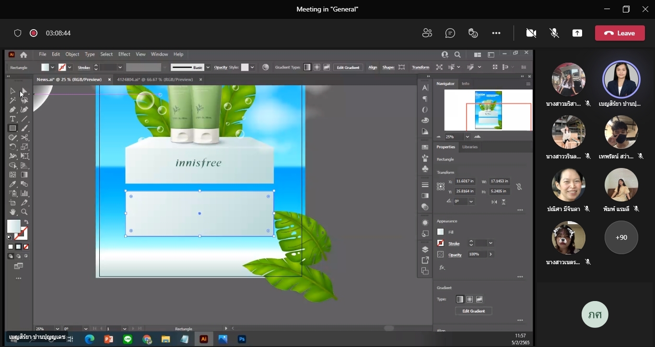The image size is (655, 347).
Task: Select the Mesh tool
Action: (13, 175)
